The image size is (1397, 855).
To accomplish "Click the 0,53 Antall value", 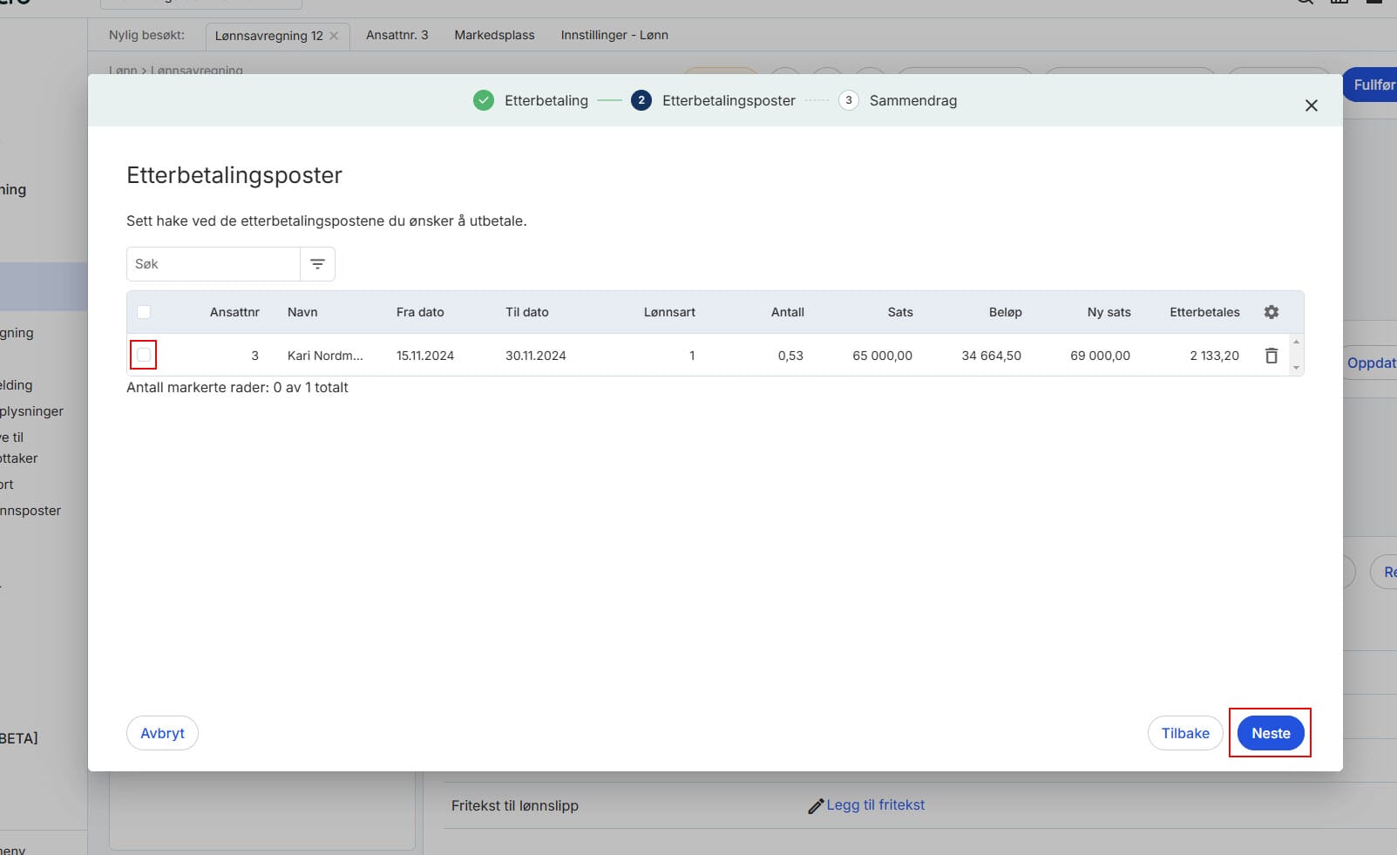I will pyautogui.click(x=790, y=356).
